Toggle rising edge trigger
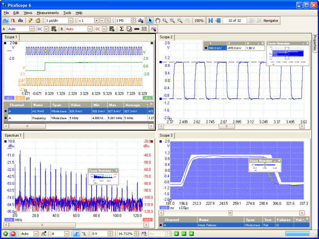Screen dimensions: 319x239 click(x=77, y=234)
